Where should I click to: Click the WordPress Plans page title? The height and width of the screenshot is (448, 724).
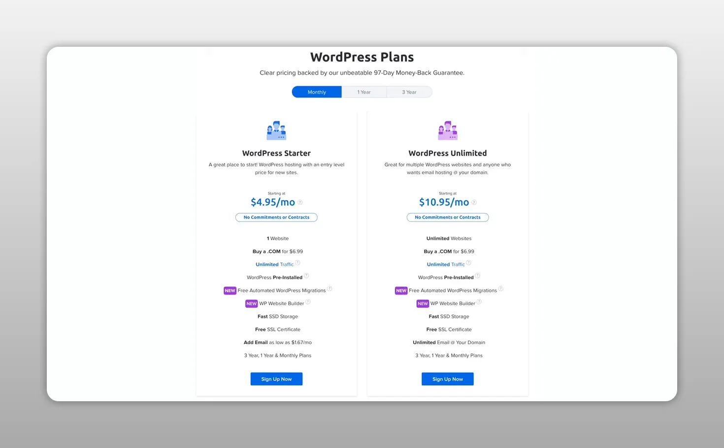[362, 57]
